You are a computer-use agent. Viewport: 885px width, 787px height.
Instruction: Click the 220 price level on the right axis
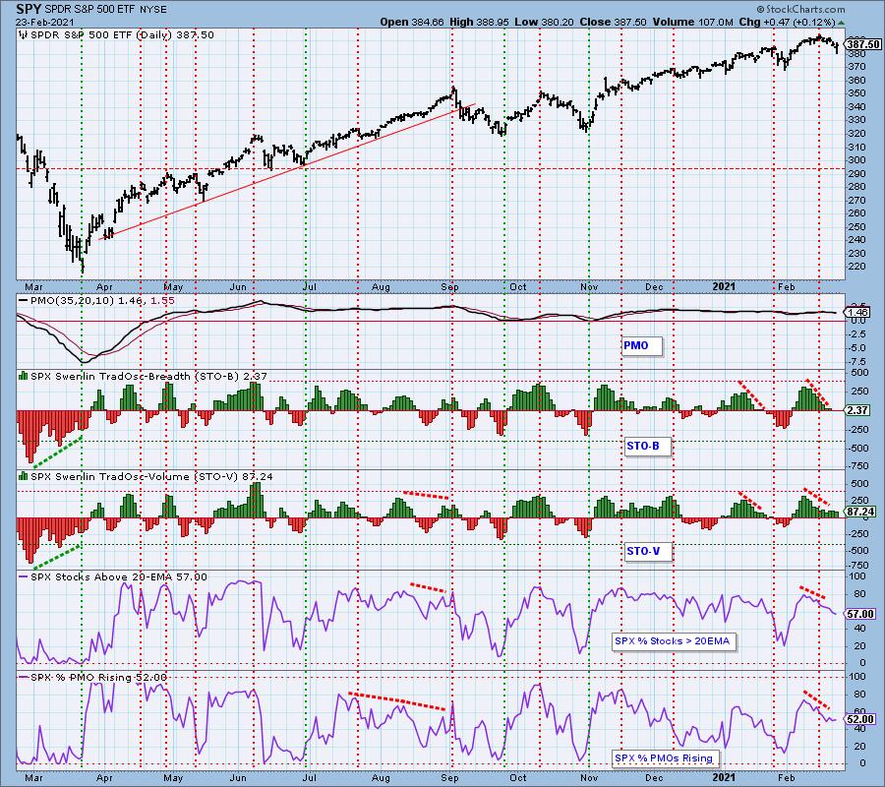click(856, 267)
